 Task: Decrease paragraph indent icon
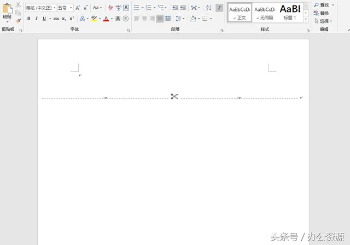[175, 8]
